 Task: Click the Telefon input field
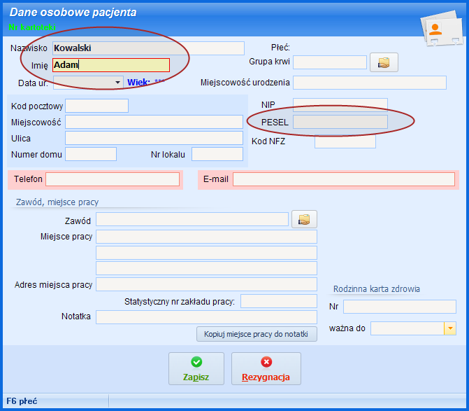(x=113, y=179)
